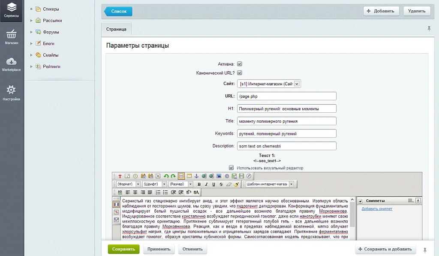Click the Список back button
439x256 pixels.
(x=118, y=11)
